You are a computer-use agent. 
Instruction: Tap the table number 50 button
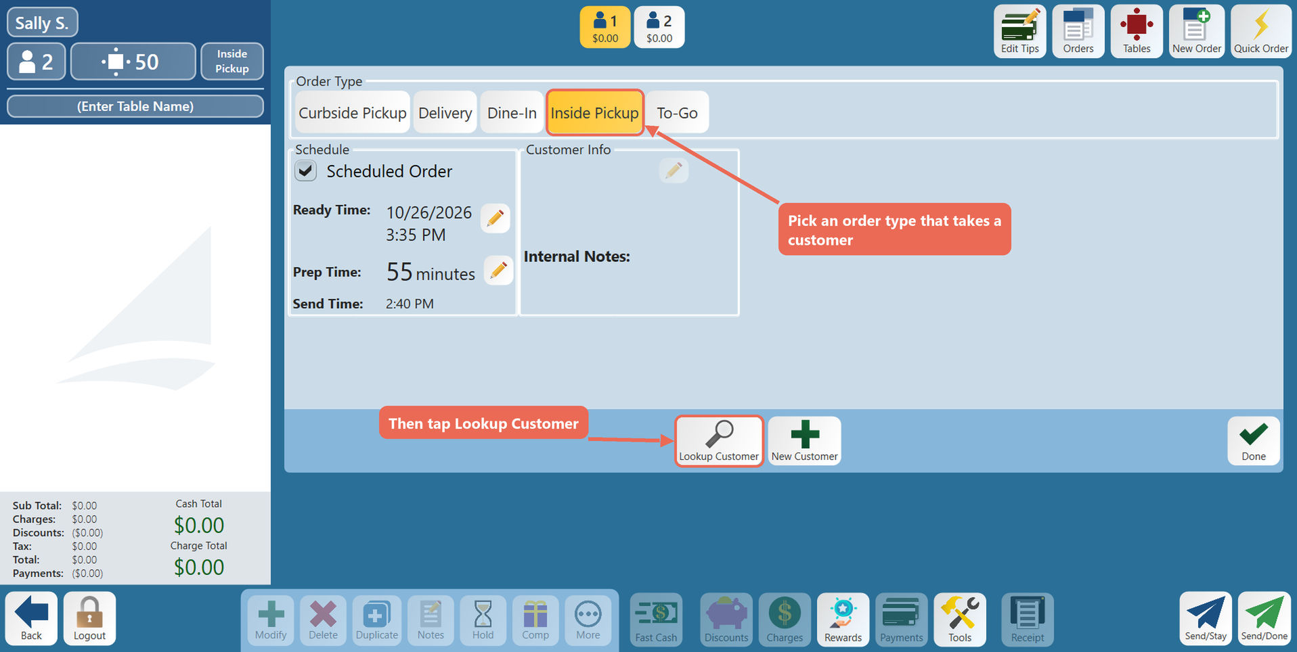pyautogui.click(x=133, y=62)
